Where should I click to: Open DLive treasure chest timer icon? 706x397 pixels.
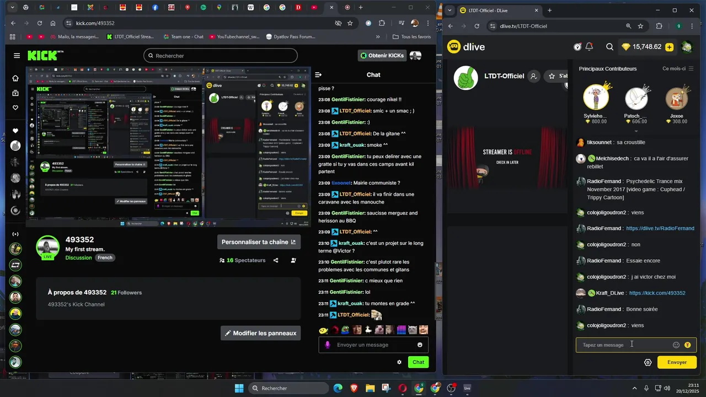(x=577, y=47)
